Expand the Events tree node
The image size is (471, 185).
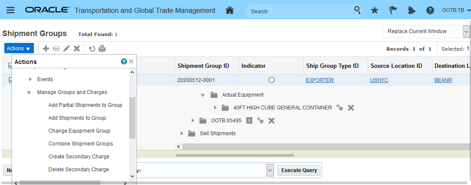click(30, 79)
